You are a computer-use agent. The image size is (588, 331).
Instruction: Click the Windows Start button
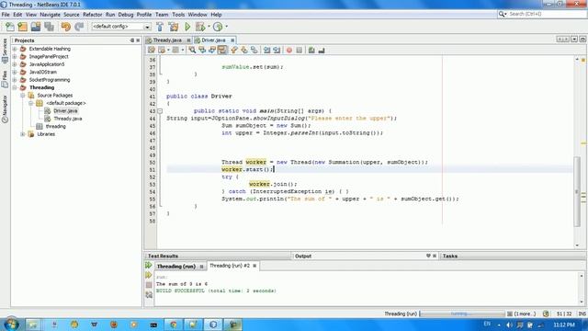(x=11, y=324)
